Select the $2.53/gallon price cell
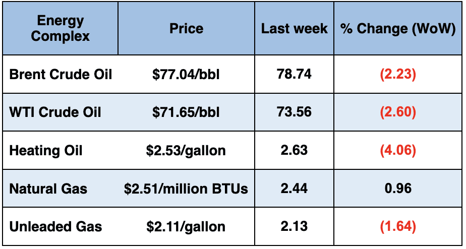466x249 pixels. [x=186, y=150]
